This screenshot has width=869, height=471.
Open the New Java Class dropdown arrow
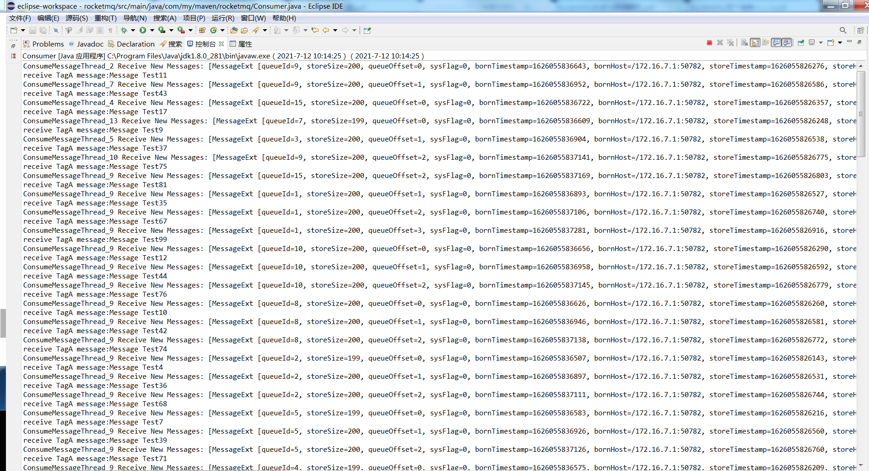tap(222, 30)
